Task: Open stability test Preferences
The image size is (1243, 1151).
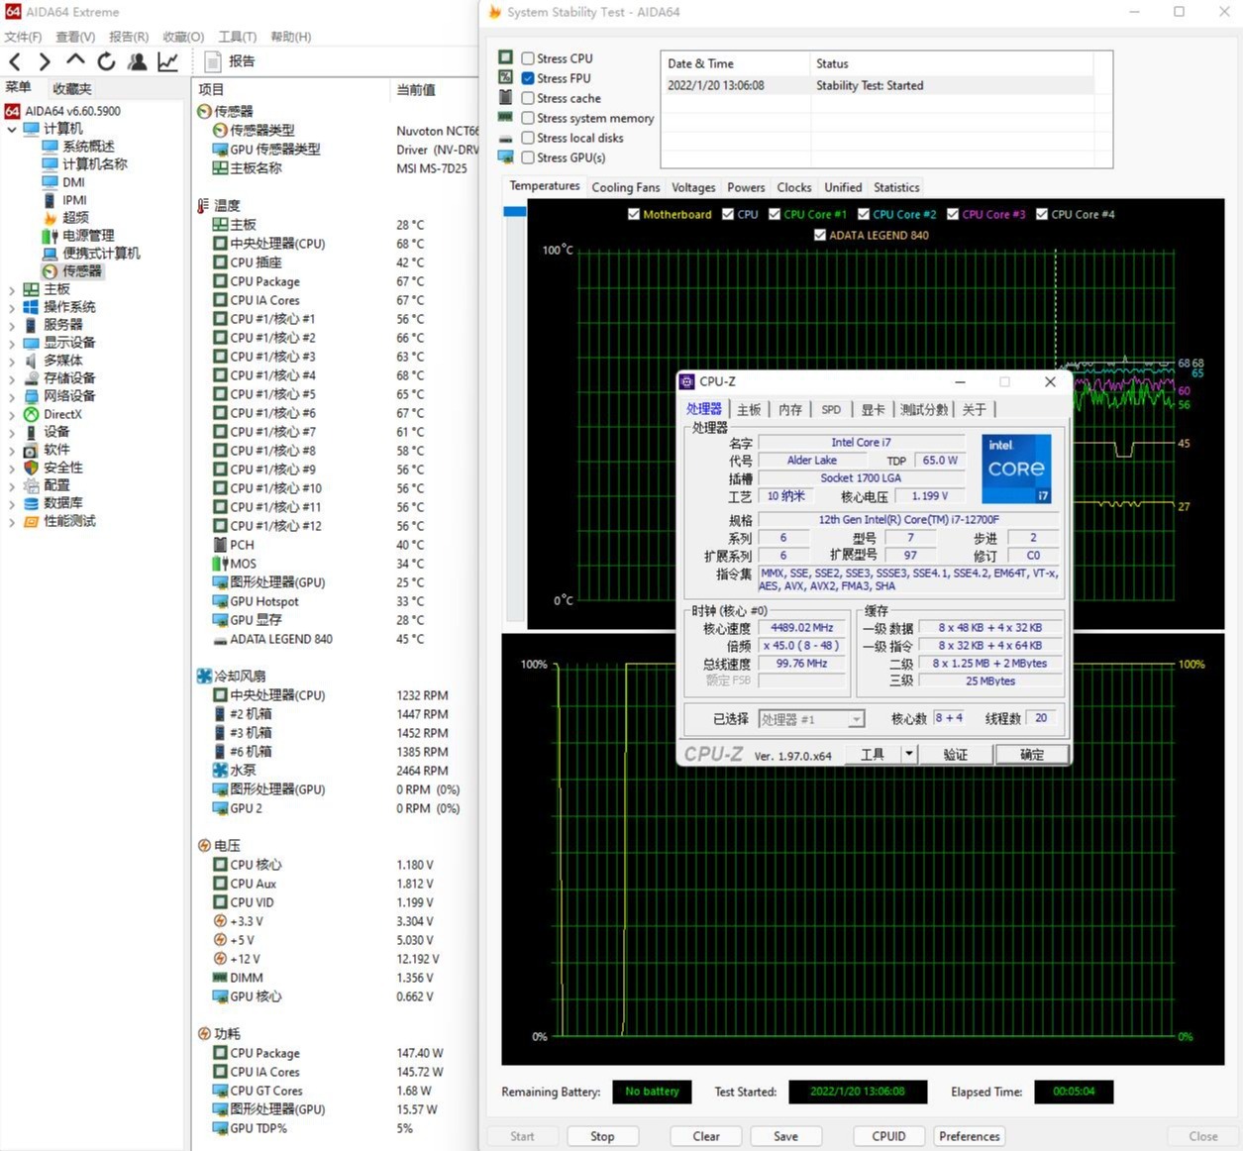Action: [x=970, y=1136]
